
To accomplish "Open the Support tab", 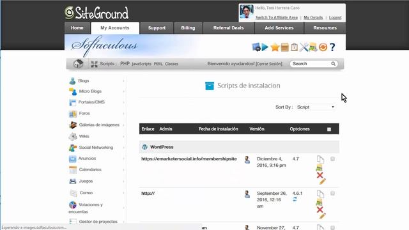I will click(x=157, y=28).
